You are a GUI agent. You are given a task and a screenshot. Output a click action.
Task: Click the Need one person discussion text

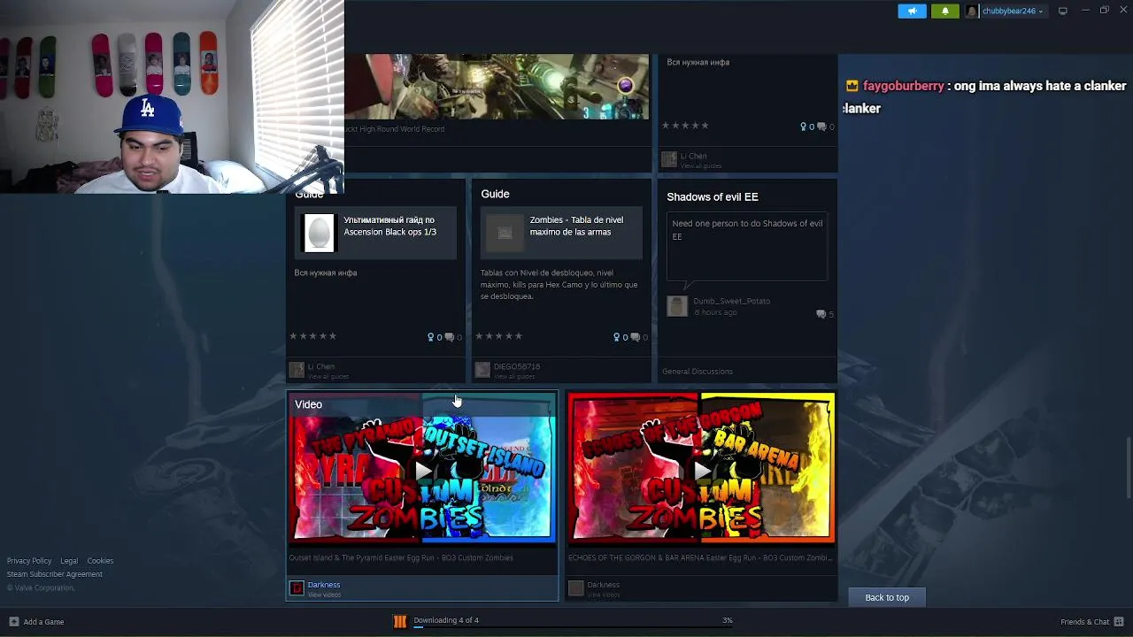point(747,230)
